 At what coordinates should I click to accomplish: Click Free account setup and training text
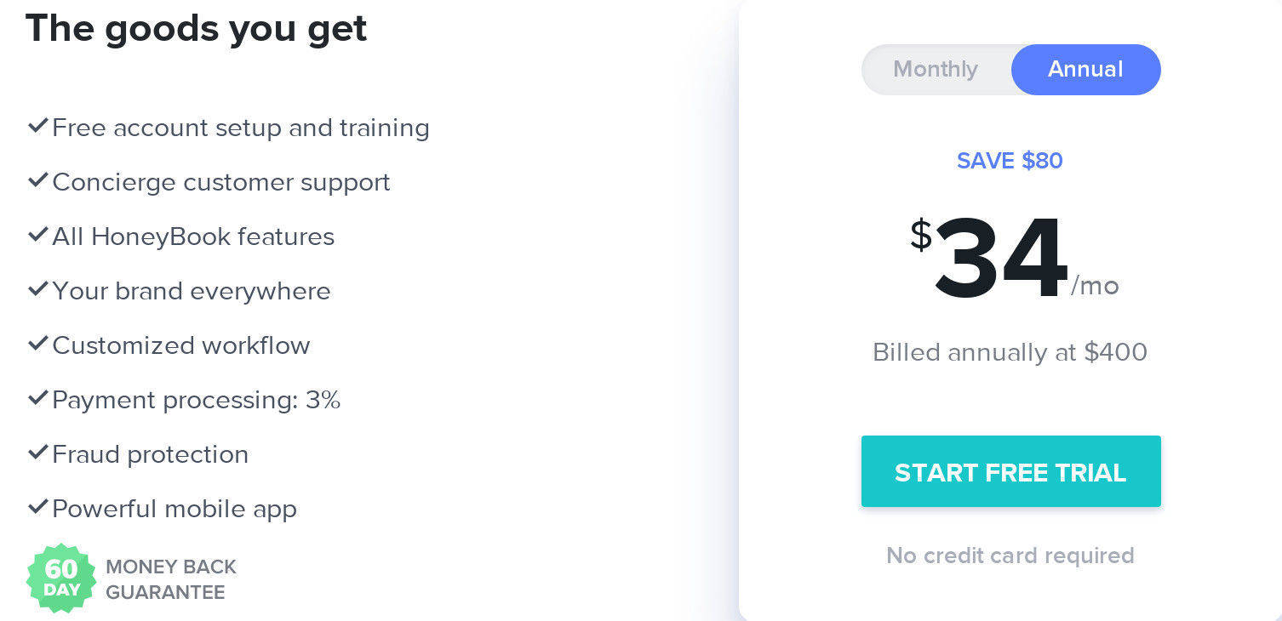241,128
